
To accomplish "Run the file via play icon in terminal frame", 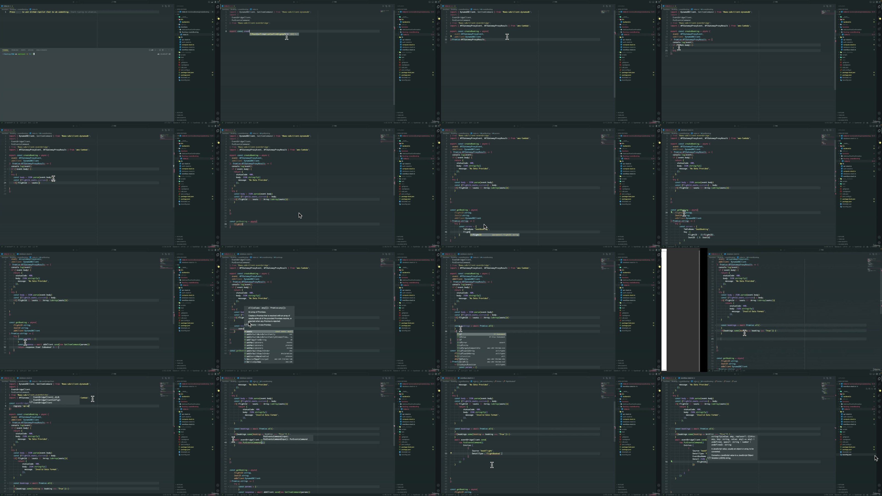I will pyautogui.click(x=163, y=6).
